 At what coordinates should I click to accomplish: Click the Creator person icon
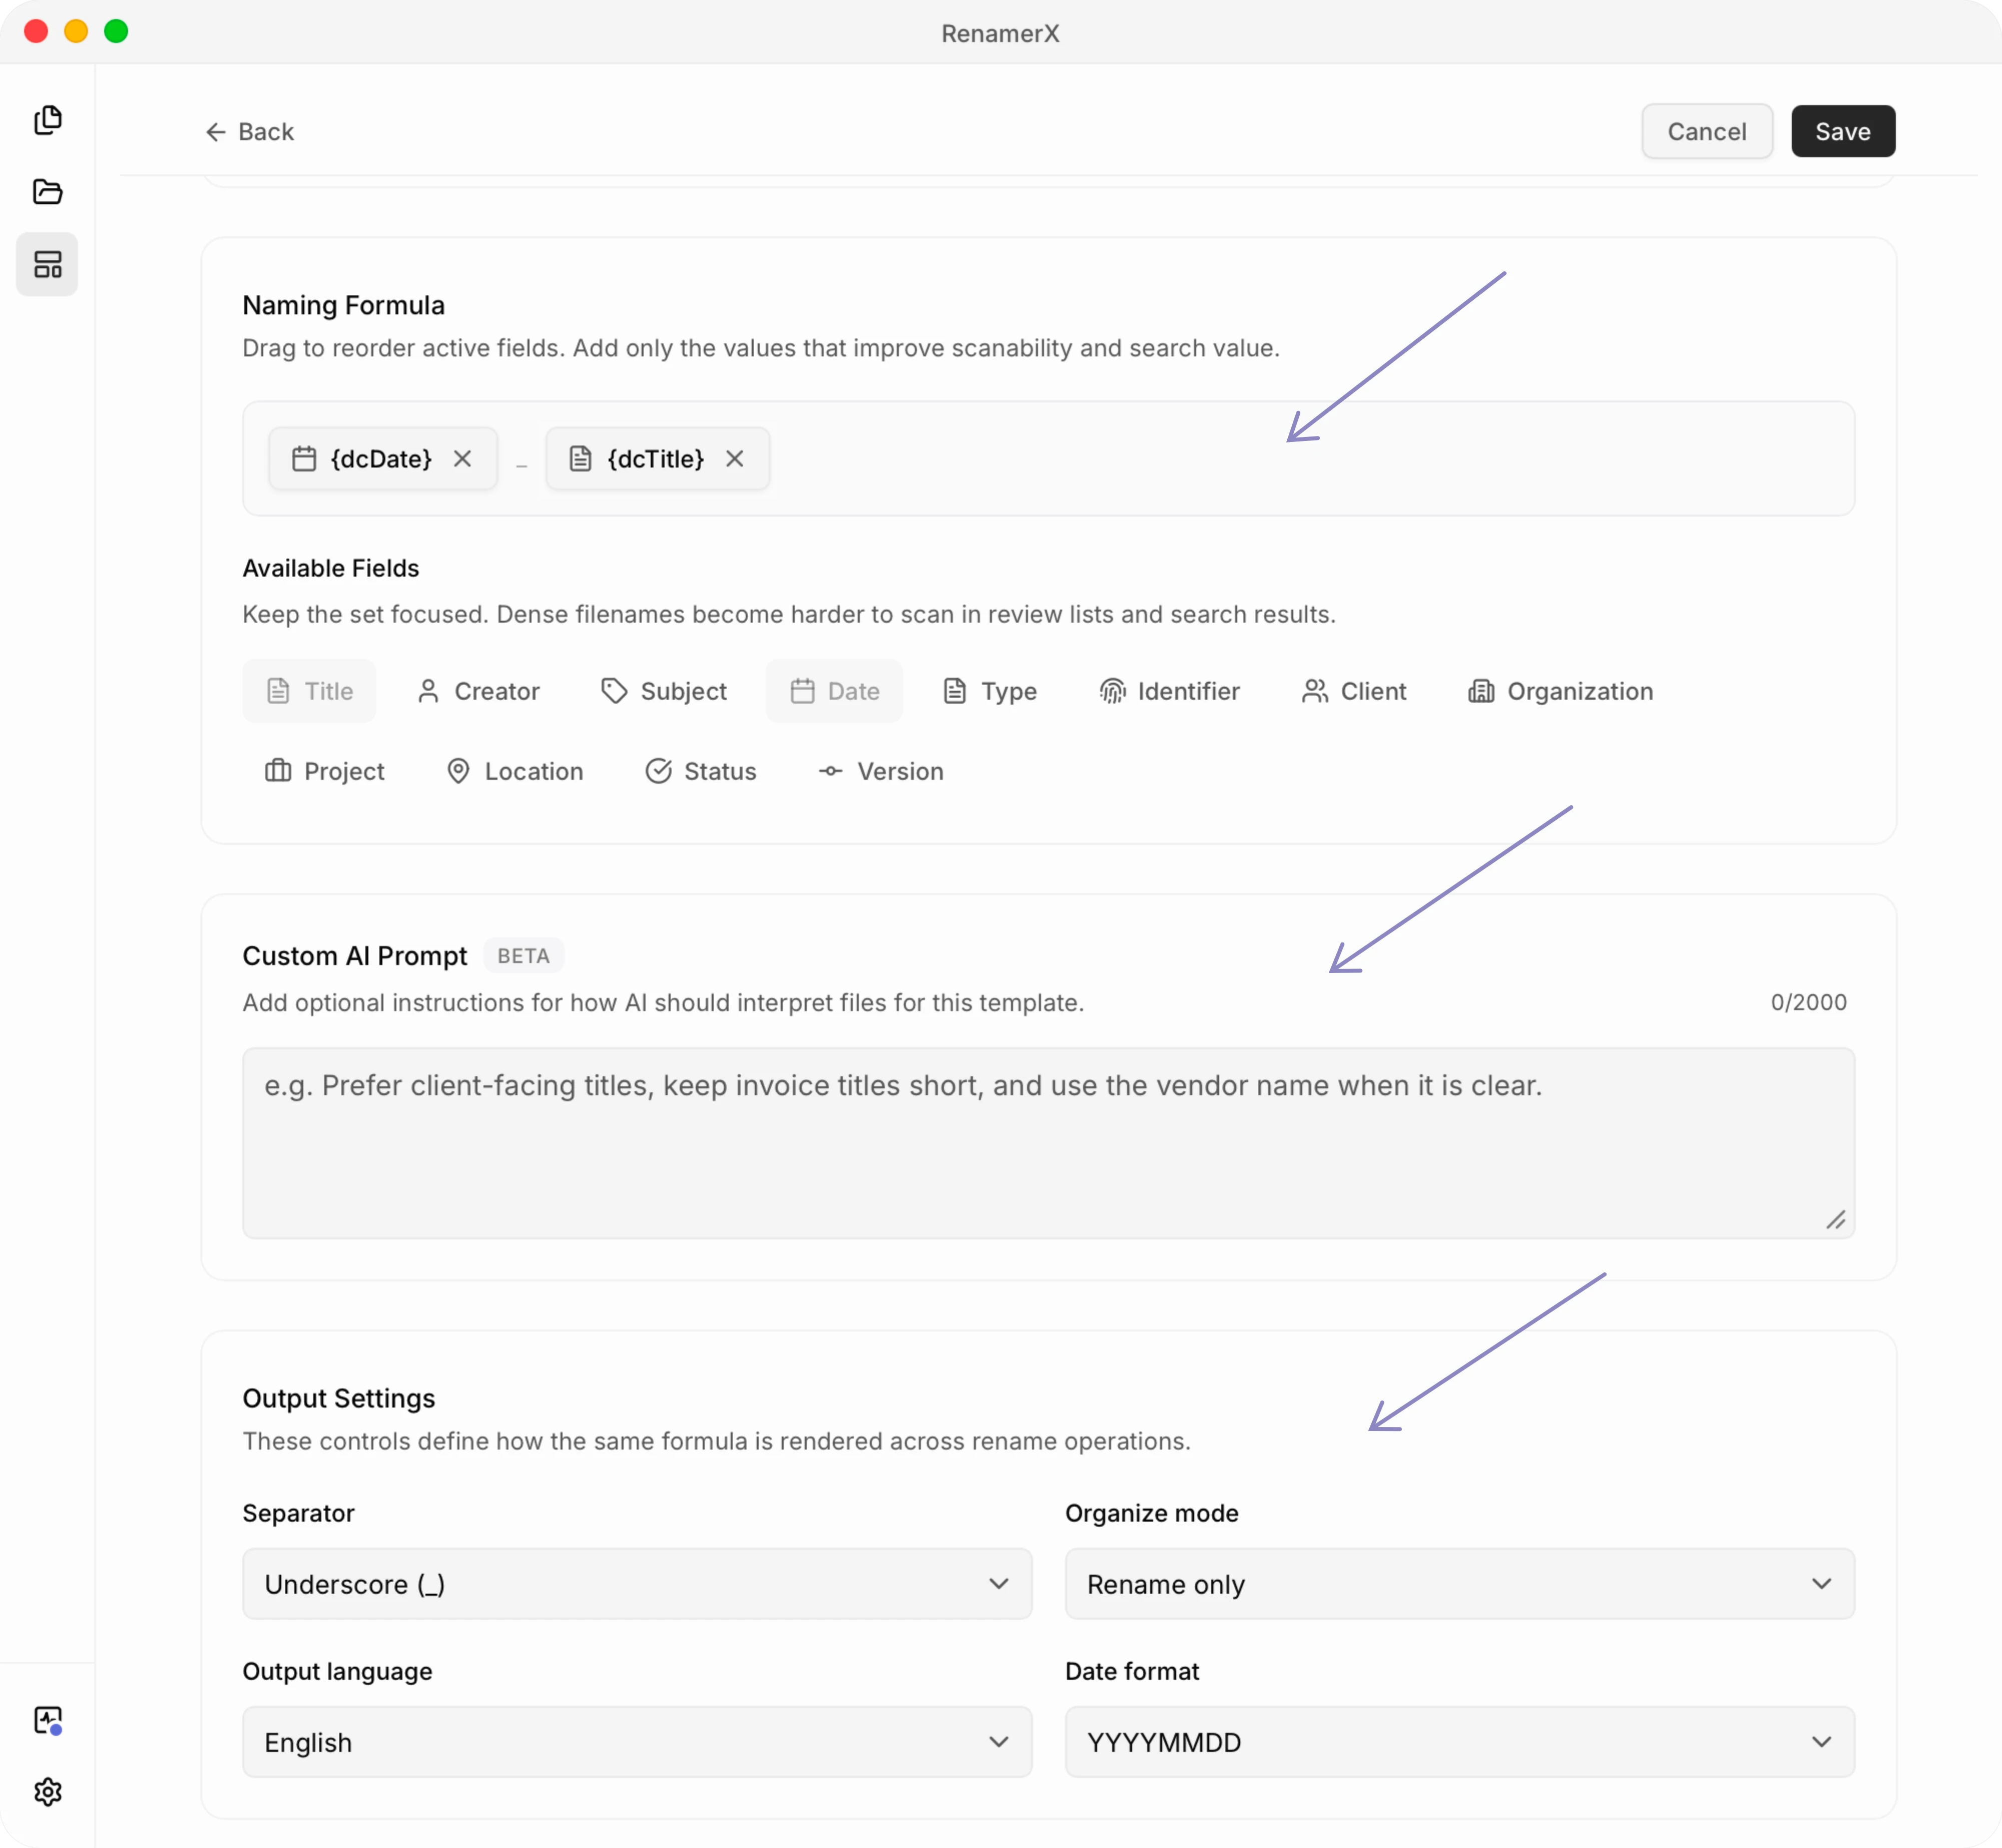[x=428, y=691]
